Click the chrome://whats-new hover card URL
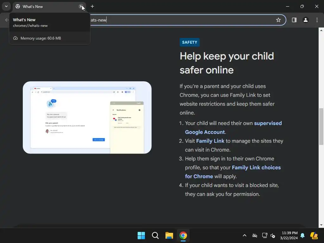324x243 pixels. [30, 26]
